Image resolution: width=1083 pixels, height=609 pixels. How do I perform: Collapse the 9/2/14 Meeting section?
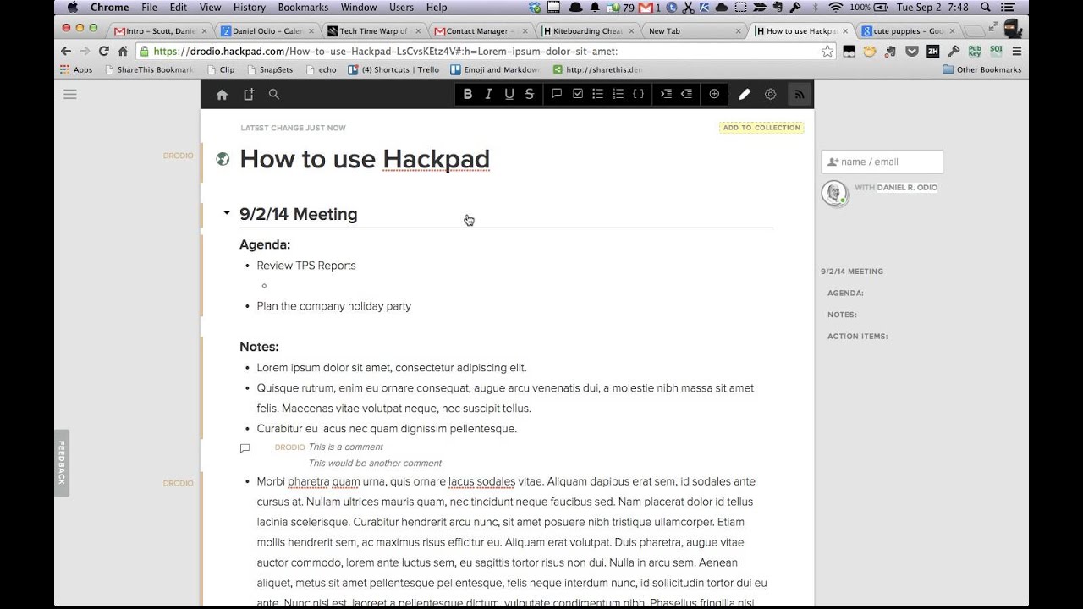coord(226,213)
